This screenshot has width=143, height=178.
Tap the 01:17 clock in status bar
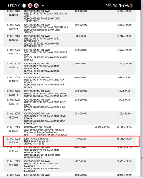click(x=13, y=6)
